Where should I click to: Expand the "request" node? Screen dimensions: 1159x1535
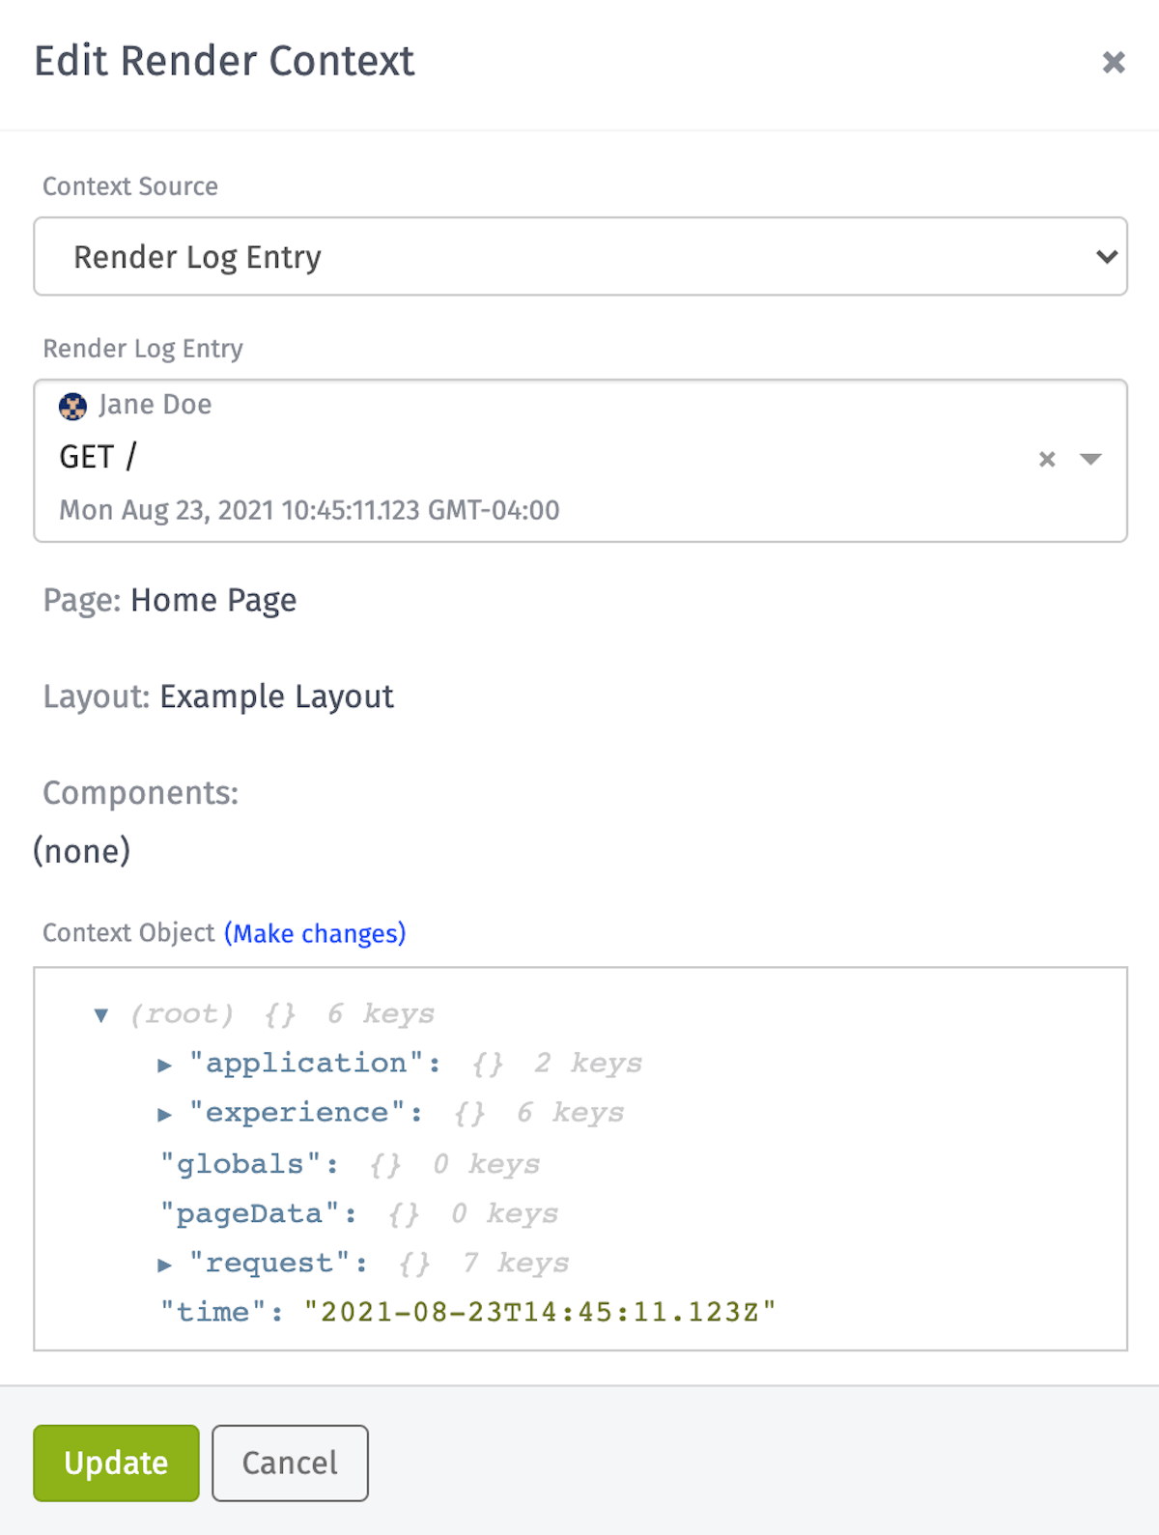(x=164, y=1265)
